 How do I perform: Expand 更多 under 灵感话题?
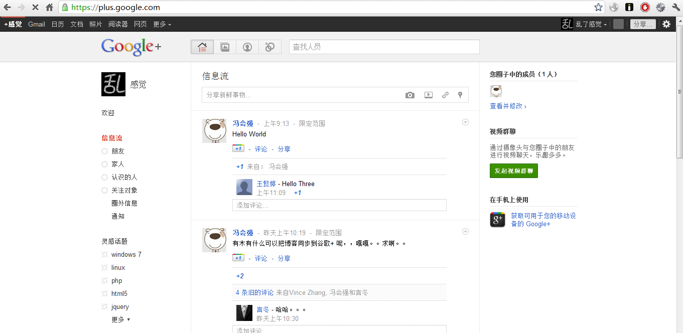coord(120,319)
